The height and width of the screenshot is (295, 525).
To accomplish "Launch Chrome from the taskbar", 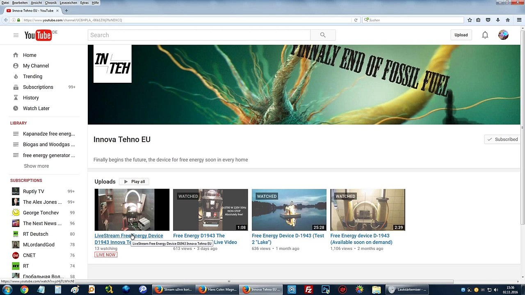I will click(x=24, y=290).
